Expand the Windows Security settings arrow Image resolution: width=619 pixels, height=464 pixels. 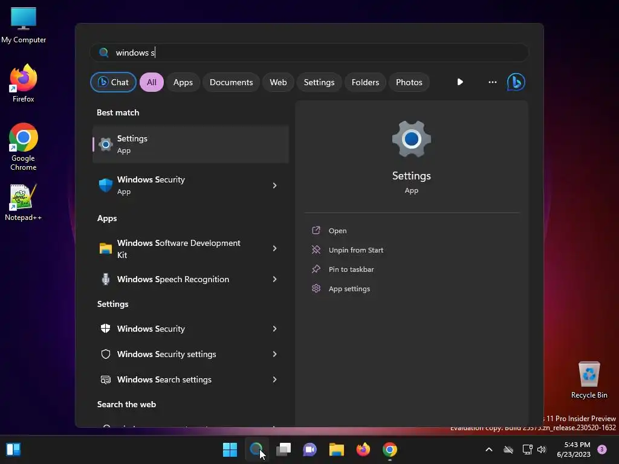click(x=275, y=354)
